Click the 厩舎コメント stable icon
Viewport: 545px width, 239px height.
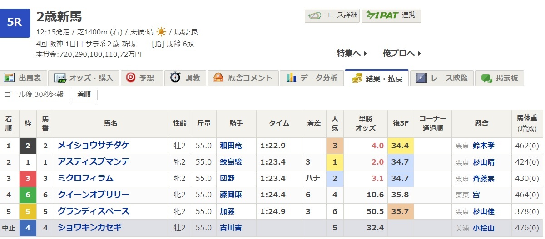218,78
